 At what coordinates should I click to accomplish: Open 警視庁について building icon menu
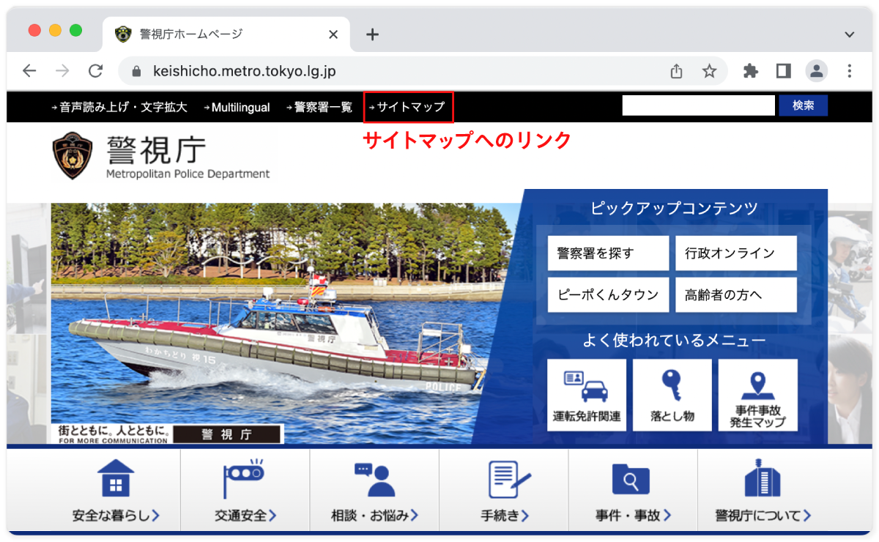coord(763,489)
